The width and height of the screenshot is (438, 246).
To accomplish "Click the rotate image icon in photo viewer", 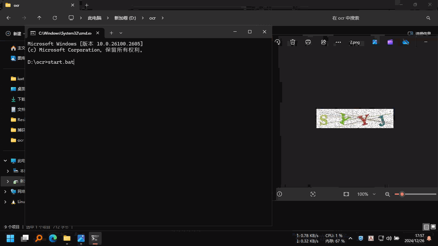I will tap(278, 42).
